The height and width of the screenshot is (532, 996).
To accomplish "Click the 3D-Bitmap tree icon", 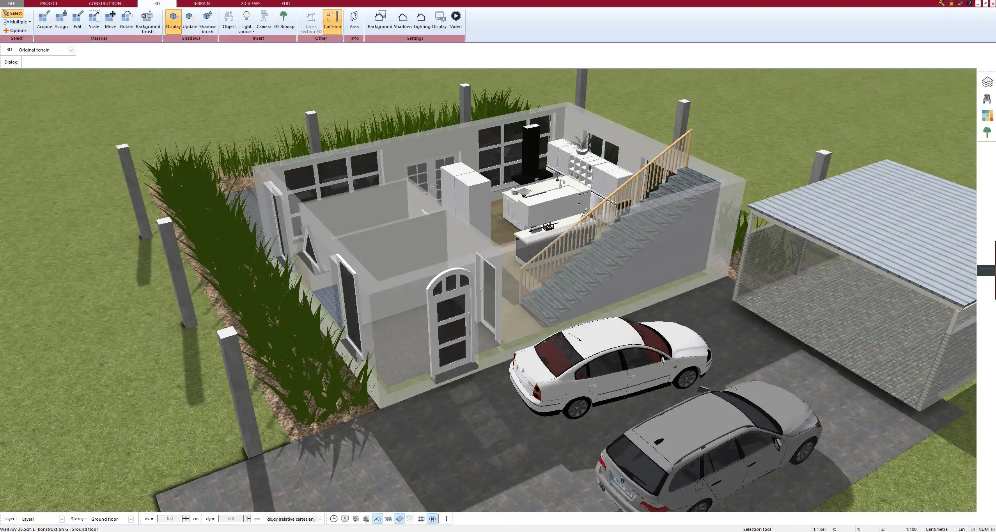I will [x=284, y=20].
